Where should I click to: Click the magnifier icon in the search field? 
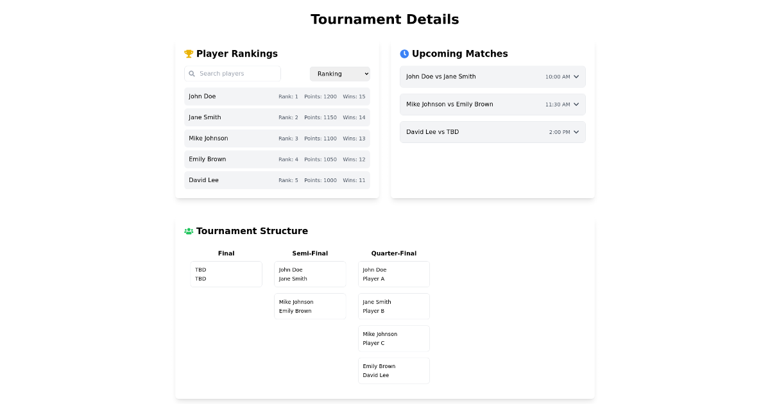(x=192, y=74)
